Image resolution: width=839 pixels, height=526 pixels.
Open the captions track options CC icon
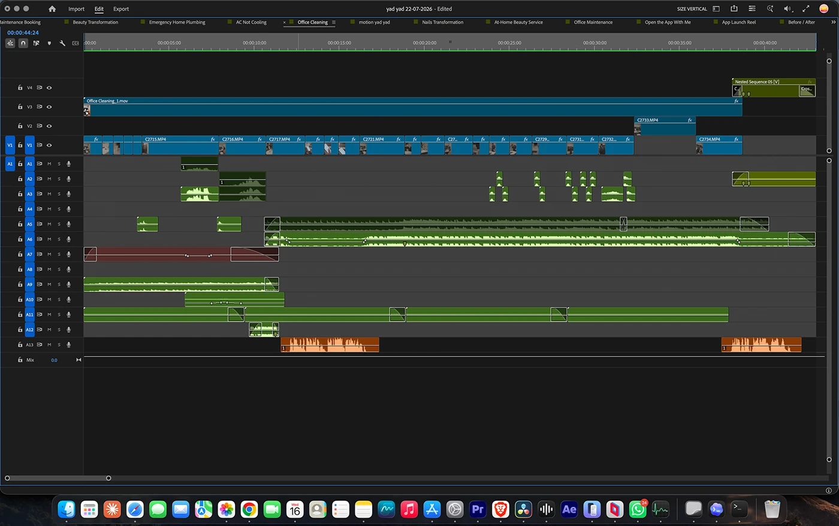click(76, 43)
